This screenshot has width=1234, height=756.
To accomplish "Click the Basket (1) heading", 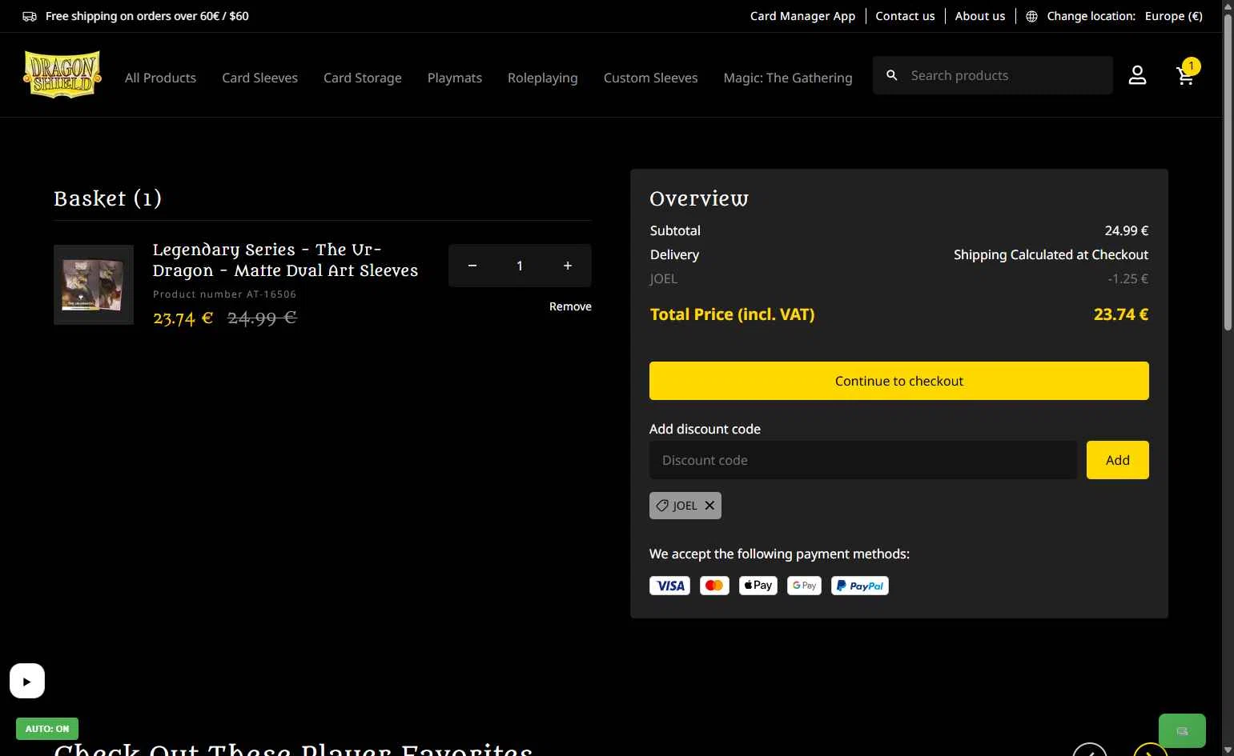I will click(x=107, y=198).
